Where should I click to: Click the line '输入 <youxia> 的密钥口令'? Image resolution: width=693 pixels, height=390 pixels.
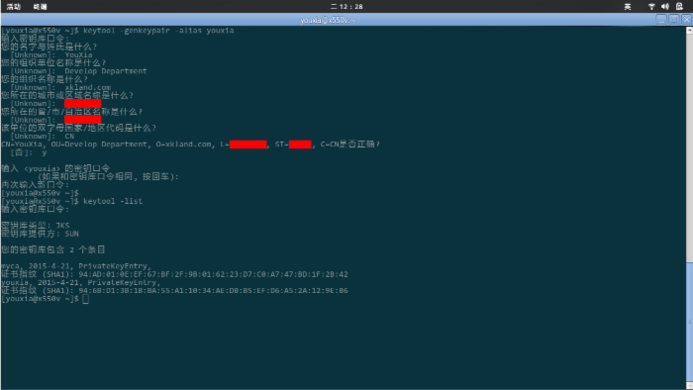[x=55, y=168]
